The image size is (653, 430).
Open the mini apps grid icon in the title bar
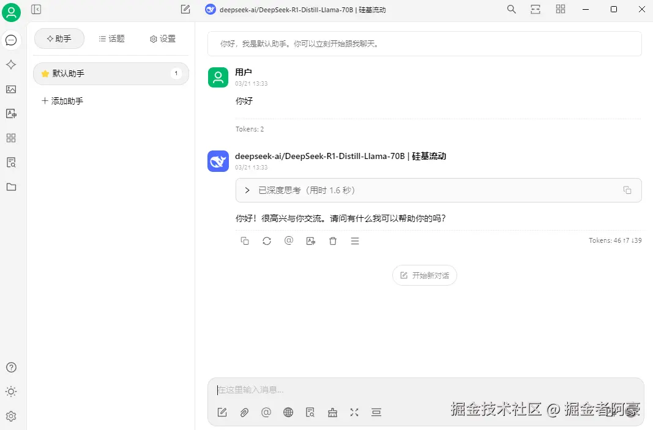click(x=561, y=9)
